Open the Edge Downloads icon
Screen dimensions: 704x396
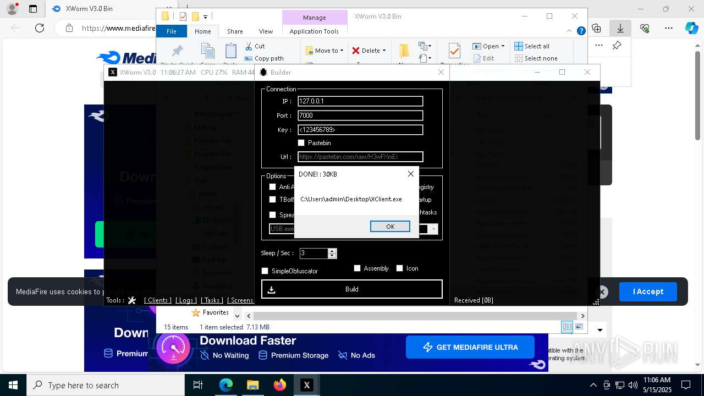[620, 28]
